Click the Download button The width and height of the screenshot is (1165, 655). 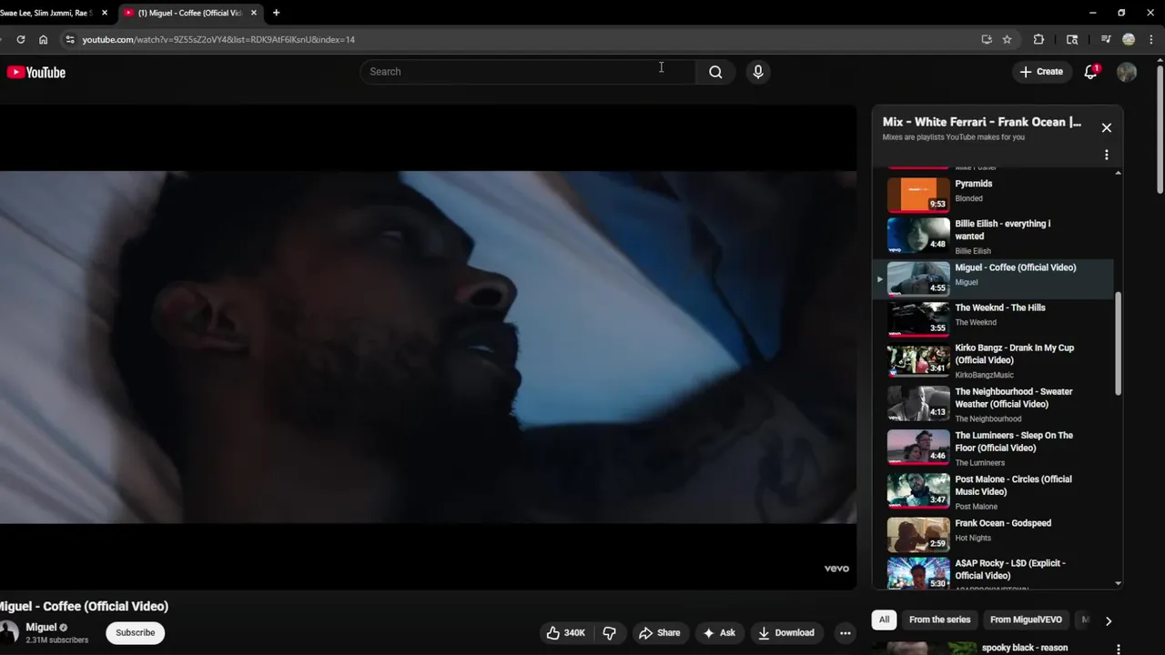786,632
